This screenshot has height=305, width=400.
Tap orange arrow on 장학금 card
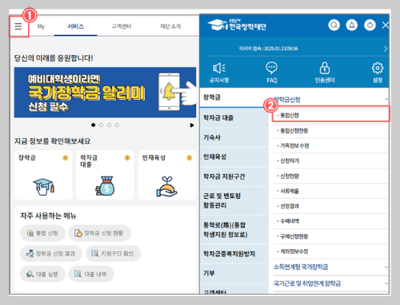[66, 158]
